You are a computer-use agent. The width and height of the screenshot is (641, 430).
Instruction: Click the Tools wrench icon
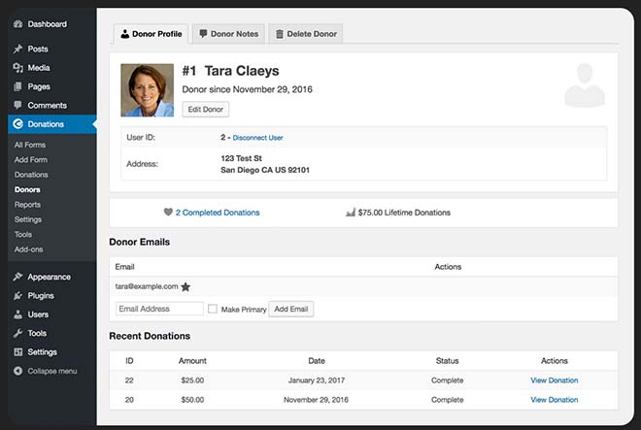[18, 333]
